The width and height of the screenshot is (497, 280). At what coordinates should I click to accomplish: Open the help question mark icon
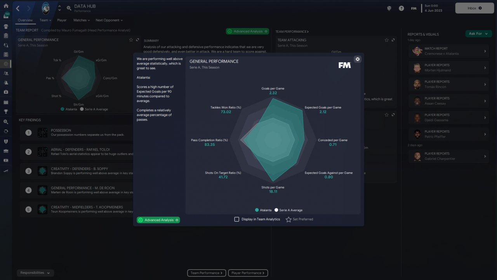(401, 8)
